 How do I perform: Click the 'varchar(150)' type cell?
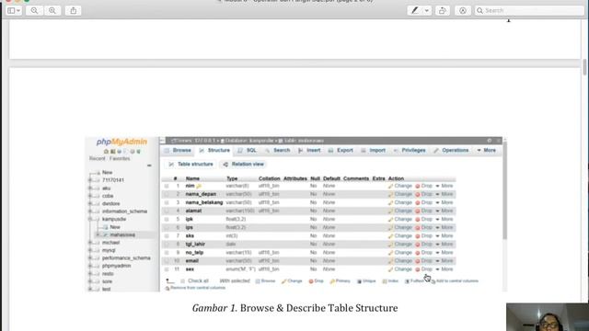coord(240,211)
